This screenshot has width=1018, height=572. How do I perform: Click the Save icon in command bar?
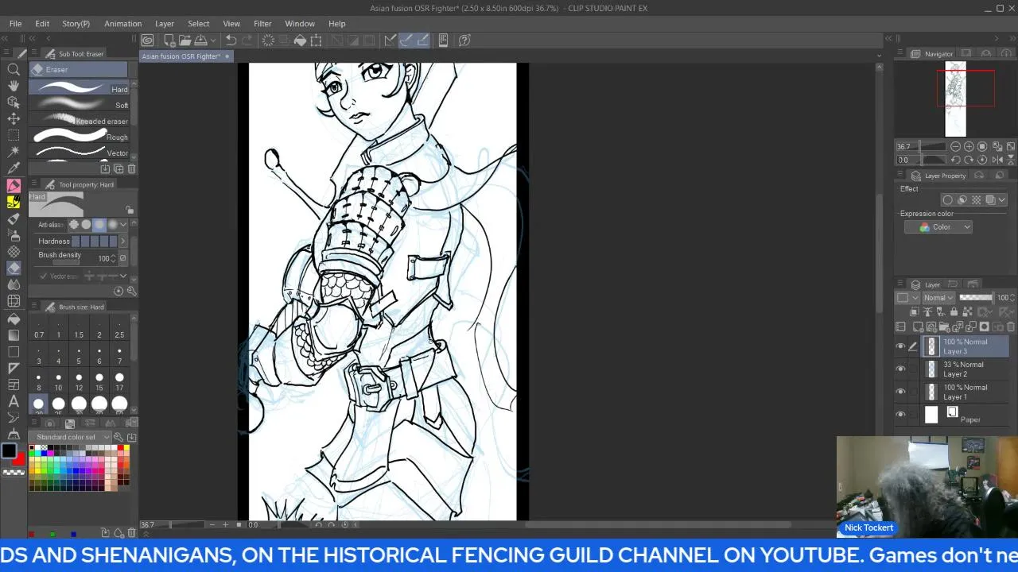[x=201, y=40]
